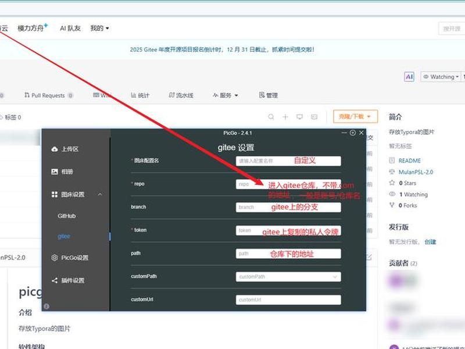Select GitHub image host in PicGo
This screenshot has height=349, width=465.
66,216
